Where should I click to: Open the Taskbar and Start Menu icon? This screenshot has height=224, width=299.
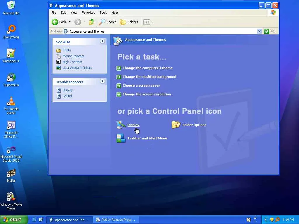(121, 138)
